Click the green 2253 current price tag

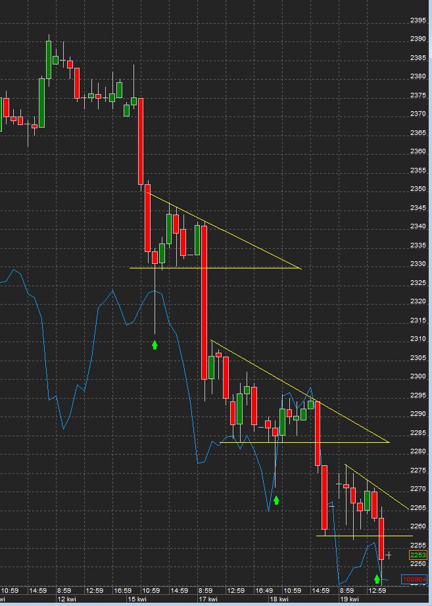[418, 555]
